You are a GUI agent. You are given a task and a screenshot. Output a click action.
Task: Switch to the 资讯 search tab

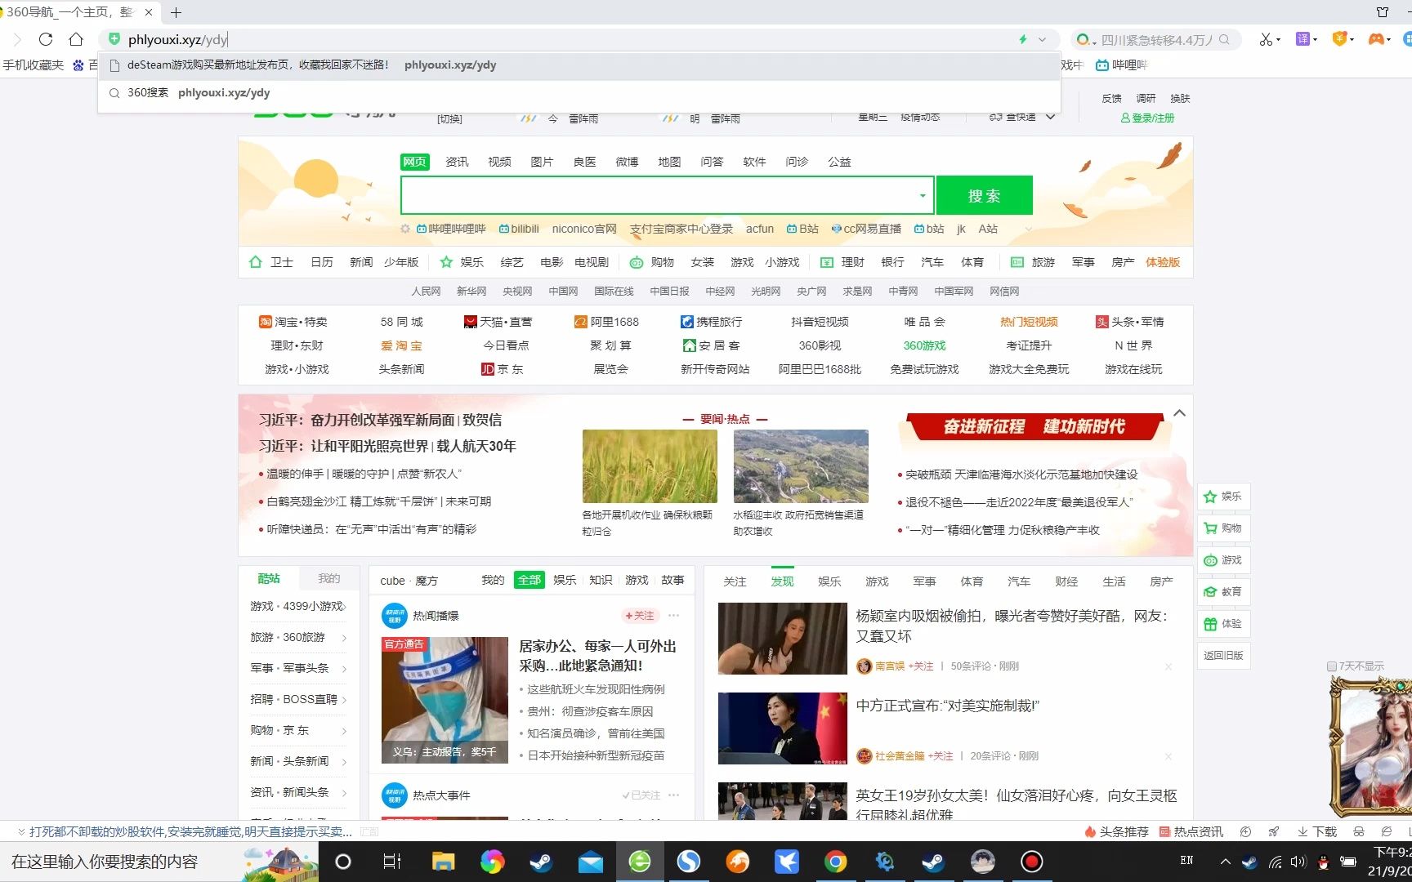pyautogui.click(x=457, y=162)
